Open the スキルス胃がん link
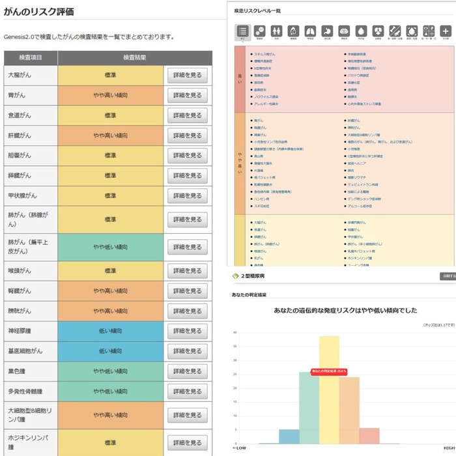 click(264, 54)
